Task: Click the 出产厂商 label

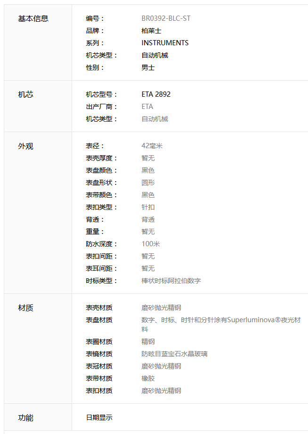Action: (101, 107)
